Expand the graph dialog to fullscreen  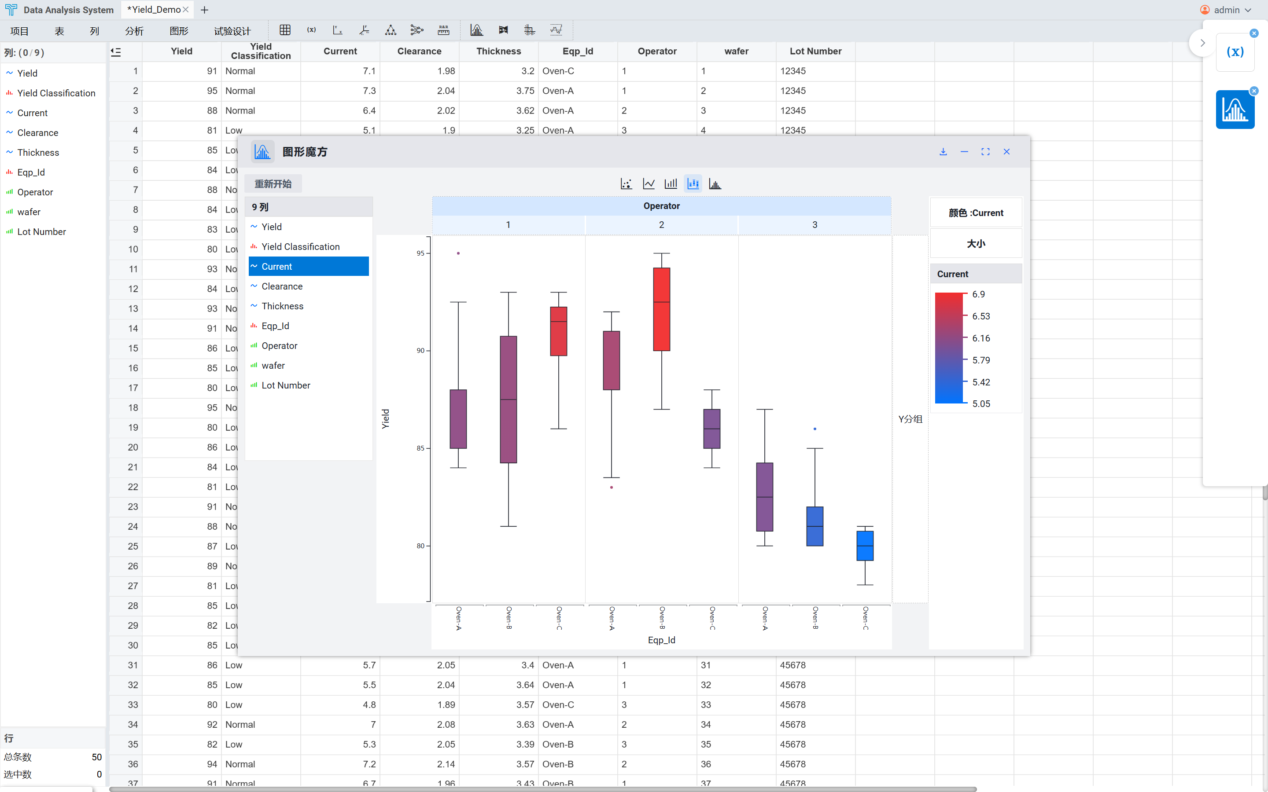[x=986, y=152]
